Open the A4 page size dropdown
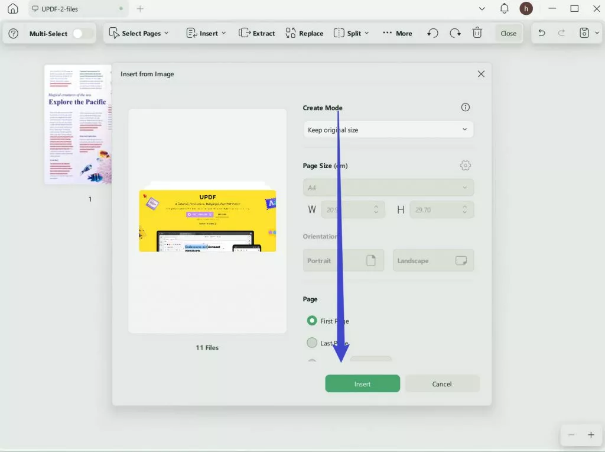The height and width of the screenshot is (452, 605). coord(388,188)
